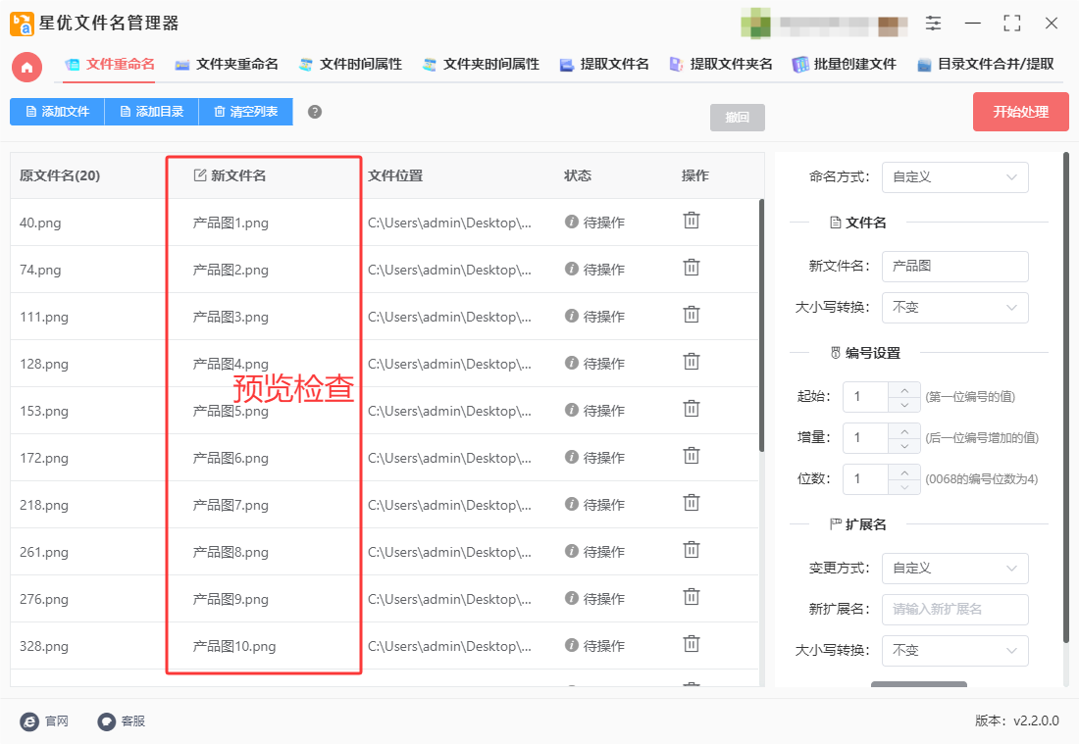Screen dimensions: 1079x745
Task: Click the 撤回 undo button
Action: 737,117
